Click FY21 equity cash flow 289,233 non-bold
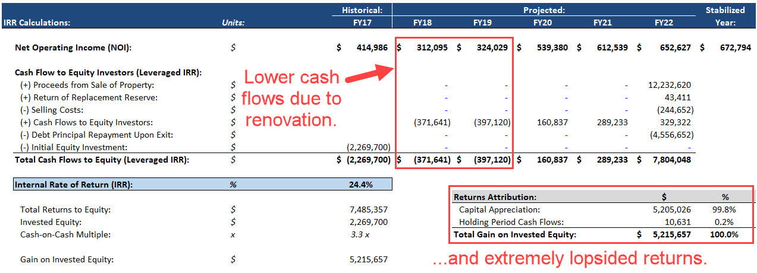The height and width of the screenshot is (273, 757). pyautogui.click(x=614, y=122)
